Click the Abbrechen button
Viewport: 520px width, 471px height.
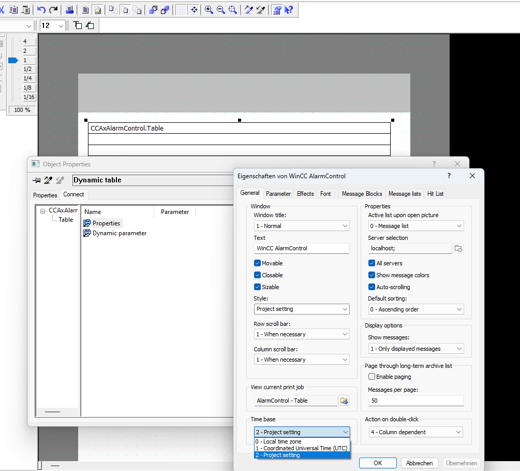tap(419, 463)
